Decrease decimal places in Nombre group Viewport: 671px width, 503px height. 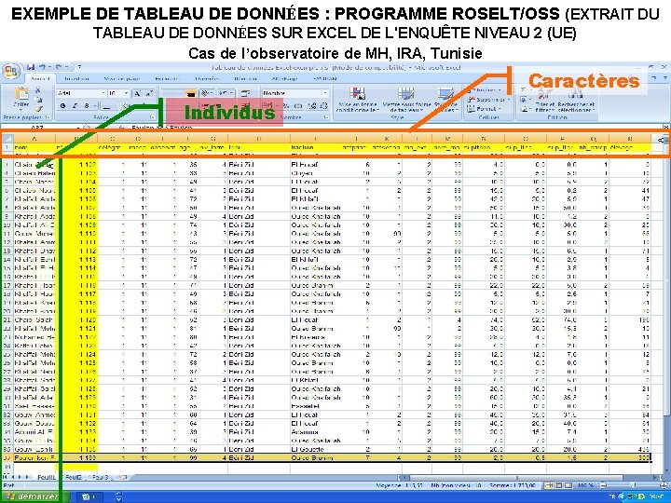(323, 105)
